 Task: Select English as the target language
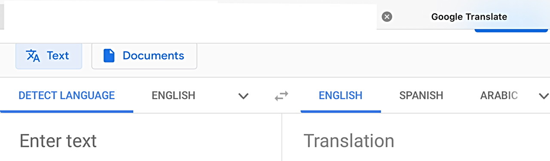coord(340,95)
